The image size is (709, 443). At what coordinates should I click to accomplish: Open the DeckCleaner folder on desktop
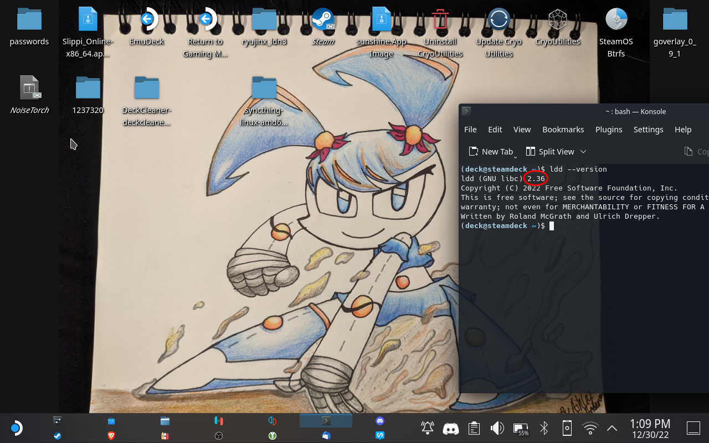147,101
